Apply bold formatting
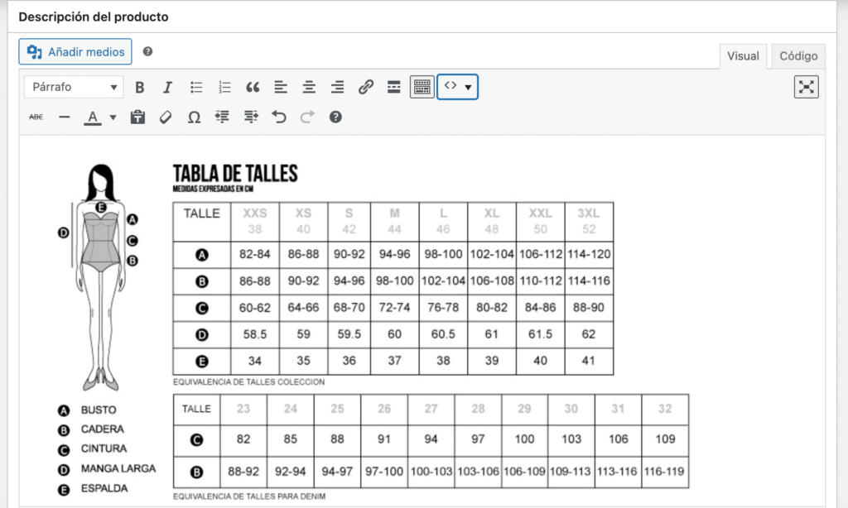This screenshot has width=848, height=508. click(x=140, y=87)
